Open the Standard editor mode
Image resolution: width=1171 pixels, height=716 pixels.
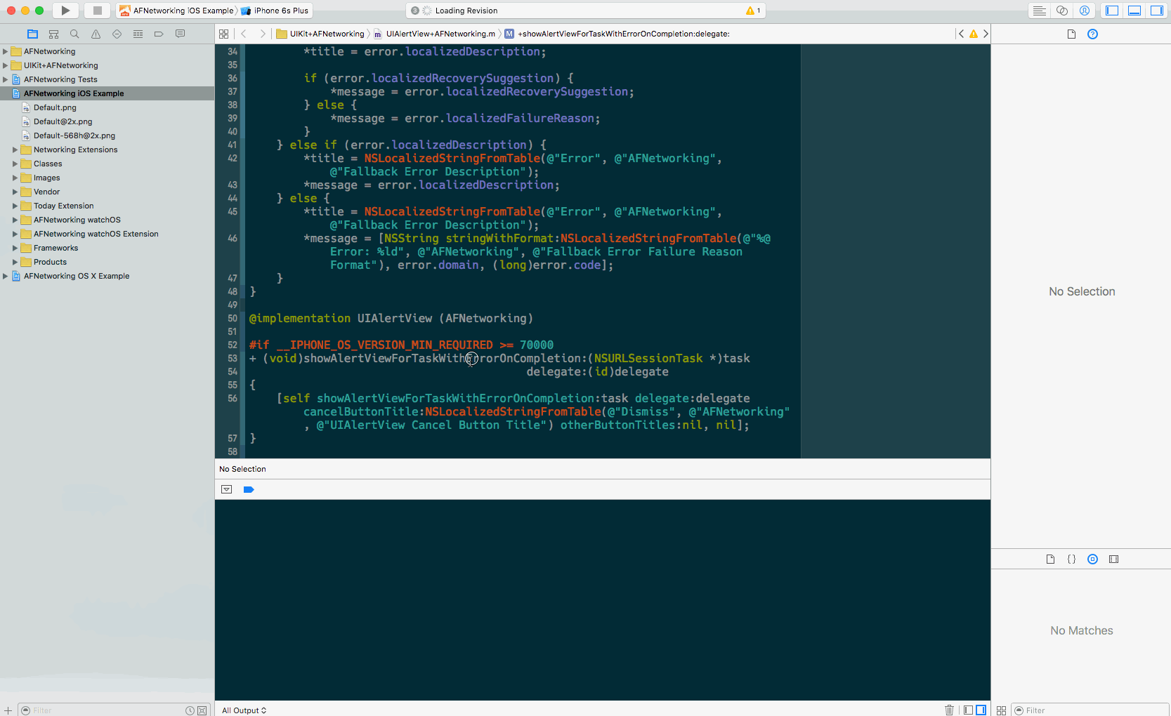pos(1039,10)
